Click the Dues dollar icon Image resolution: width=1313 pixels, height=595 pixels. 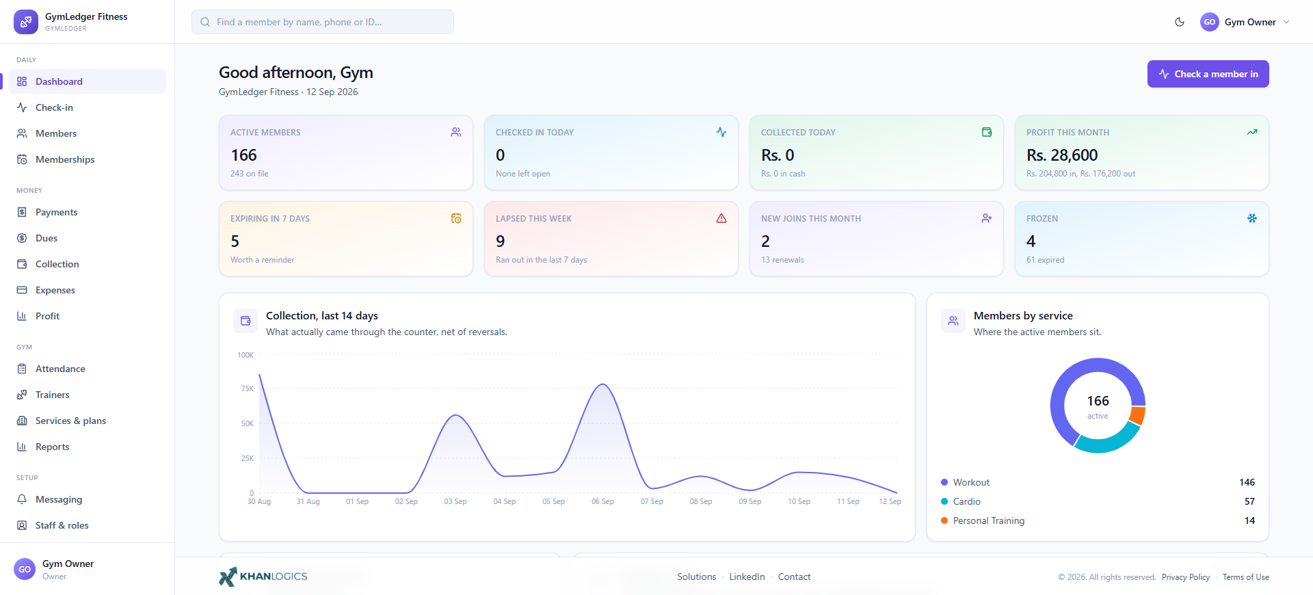point(22,238)
